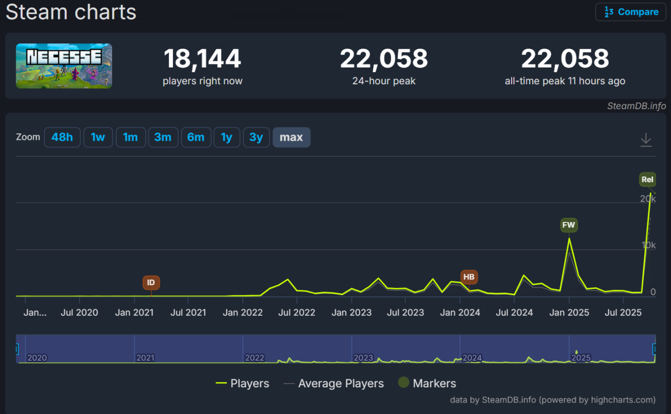Click the 22,058 all-time peak value
This screenshot has width=671, height=414.
565,59
